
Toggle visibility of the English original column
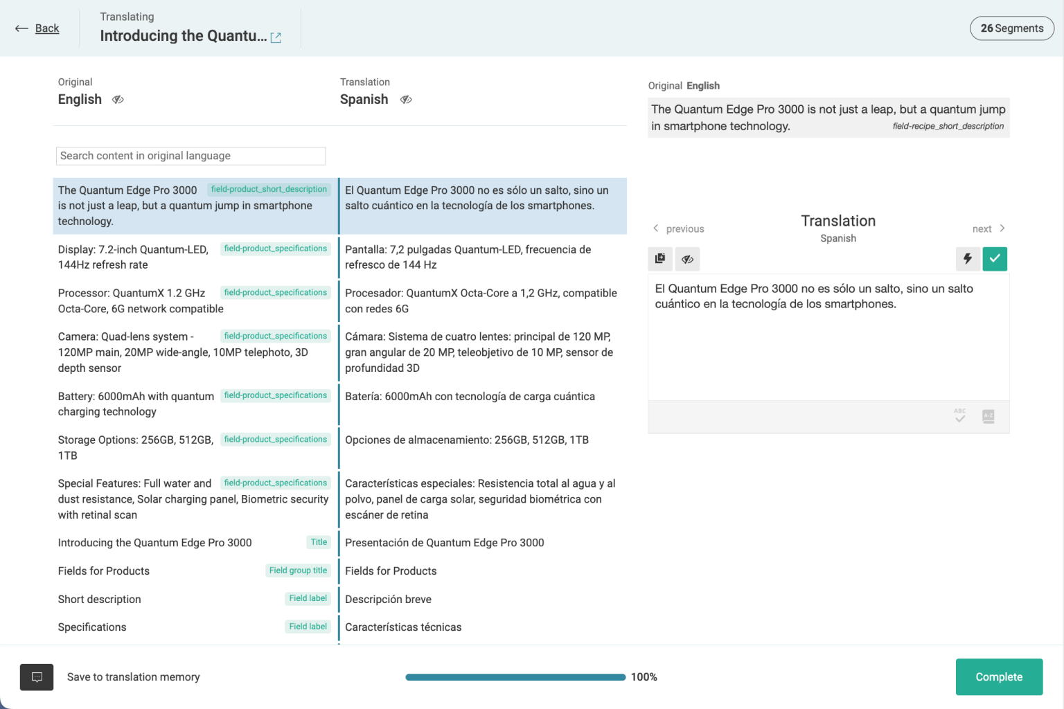(118, 100)
